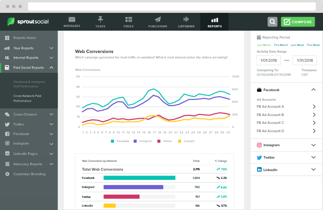Click the Facebook icon in sidebar
The width and height of the screenshot is (323, 210).
pos(7,134)
